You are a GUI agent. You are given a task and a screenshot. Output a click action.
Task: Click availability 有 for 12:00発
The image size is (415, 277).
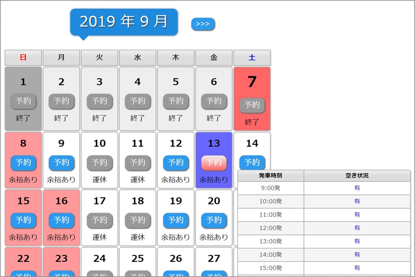pos(357,228)
